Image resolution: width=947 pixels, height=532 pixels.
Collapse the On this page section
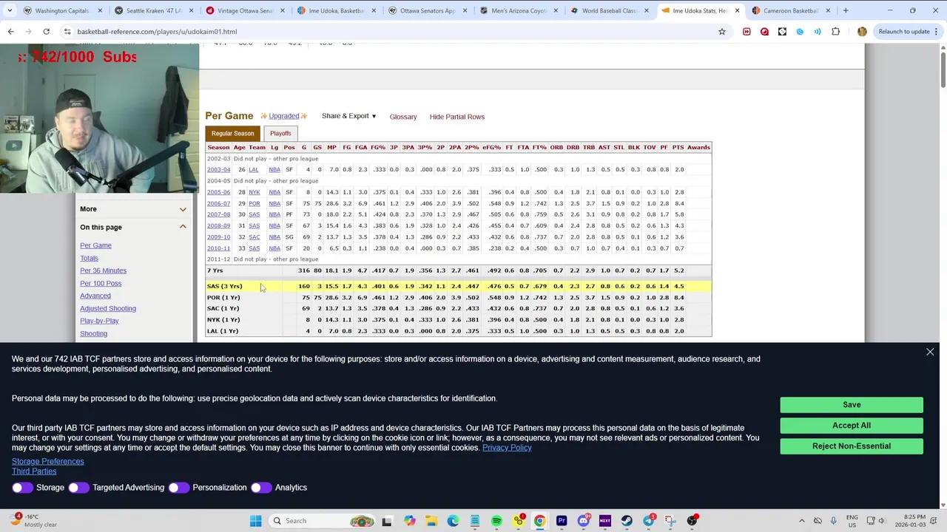tap(183, 228)
